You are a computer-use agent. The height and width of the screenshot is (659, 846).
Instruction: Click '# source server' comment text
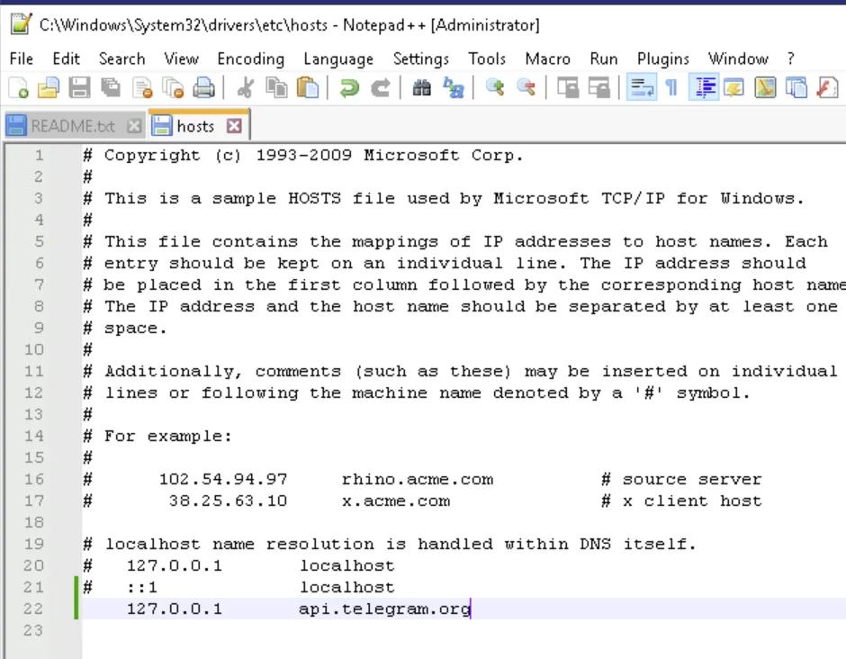(681, 479)
